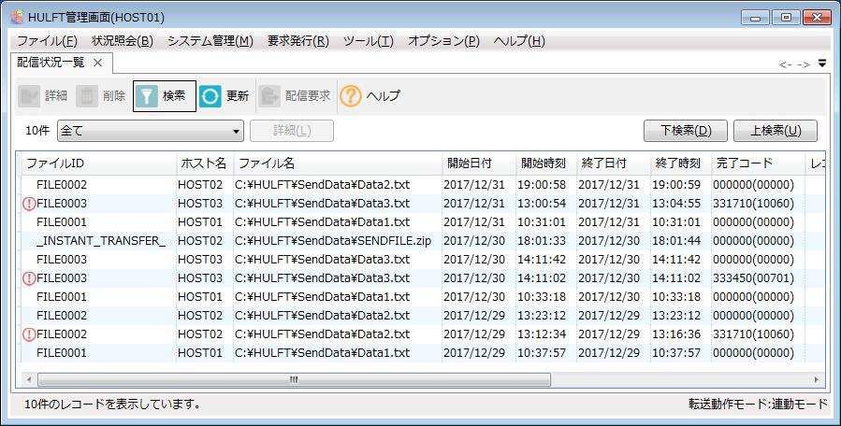Screen dimensions: 841x426
Task: Click the <- previous tab arrow
Action: 786,64
